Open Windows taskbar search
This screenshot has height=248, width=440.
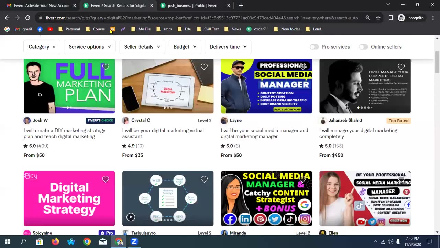[23, 241]
